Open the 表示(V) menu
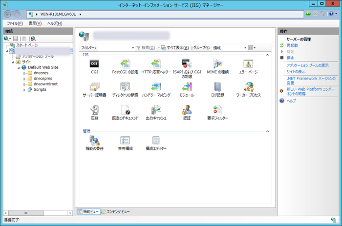The width and height of the screenshot is (342, 226). point(35,23)
